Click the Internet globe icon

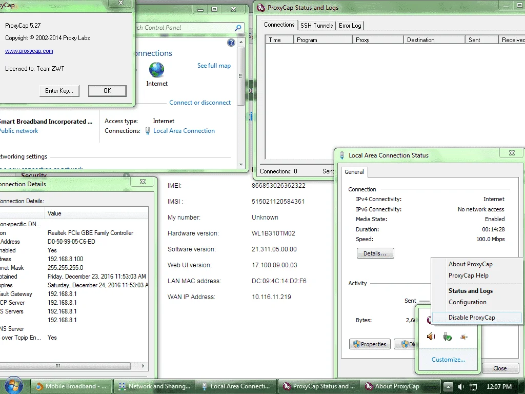[156, 70]
